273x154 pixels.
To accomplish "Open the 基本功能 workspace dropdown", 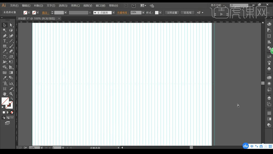I will click(218, 5).
